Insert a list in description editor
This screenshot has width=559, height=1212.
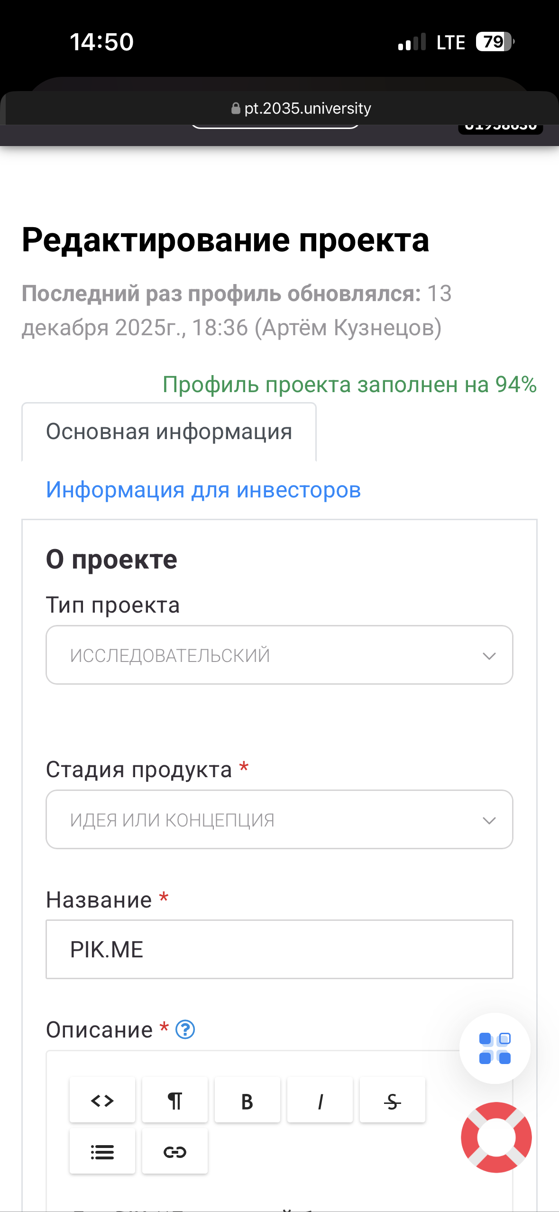point(102,1151)
